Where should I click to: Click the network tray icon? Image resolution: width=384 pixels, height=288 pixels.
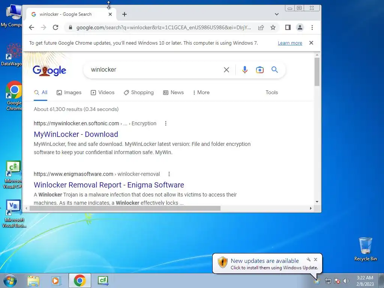pyautogui.click(x=328, y=281)
